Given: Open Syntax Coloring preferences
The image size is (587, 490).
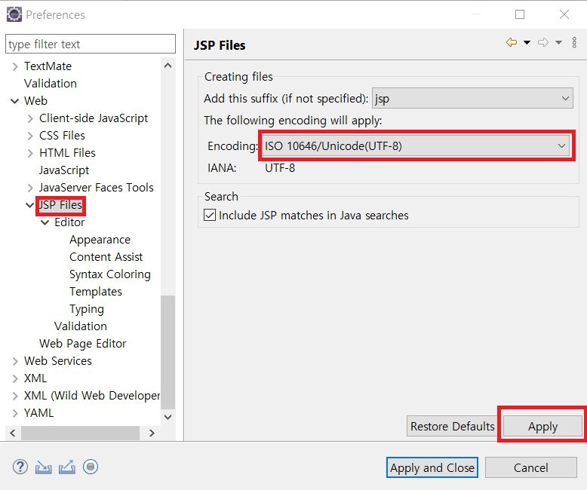Looking at the screenshot, I should pos(110,274).
